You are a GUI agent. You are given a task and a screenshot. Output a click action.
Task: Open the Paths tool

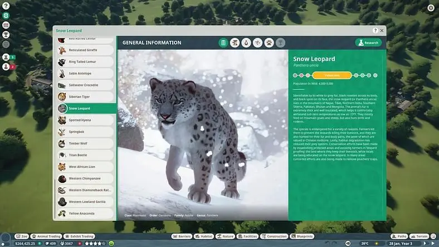pos(399,236)
